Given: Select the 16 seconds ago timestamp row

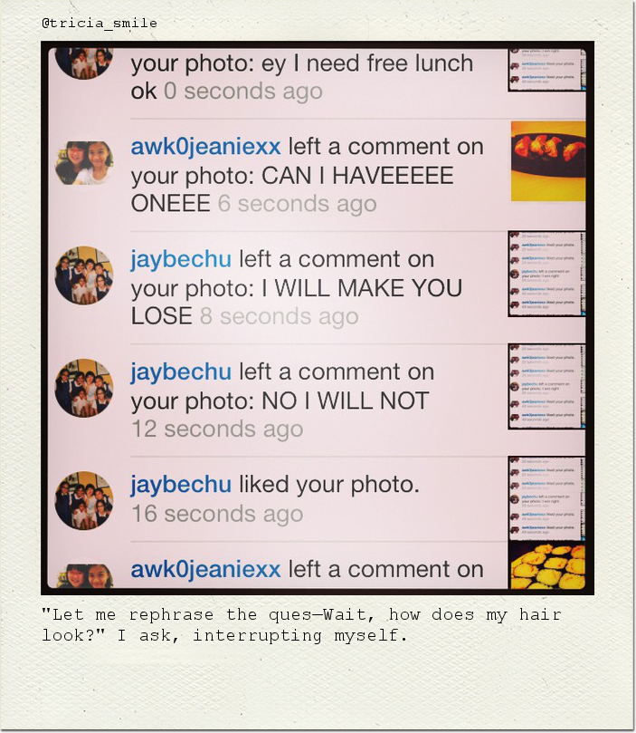Looking at the screenshot, I should 217,514.
